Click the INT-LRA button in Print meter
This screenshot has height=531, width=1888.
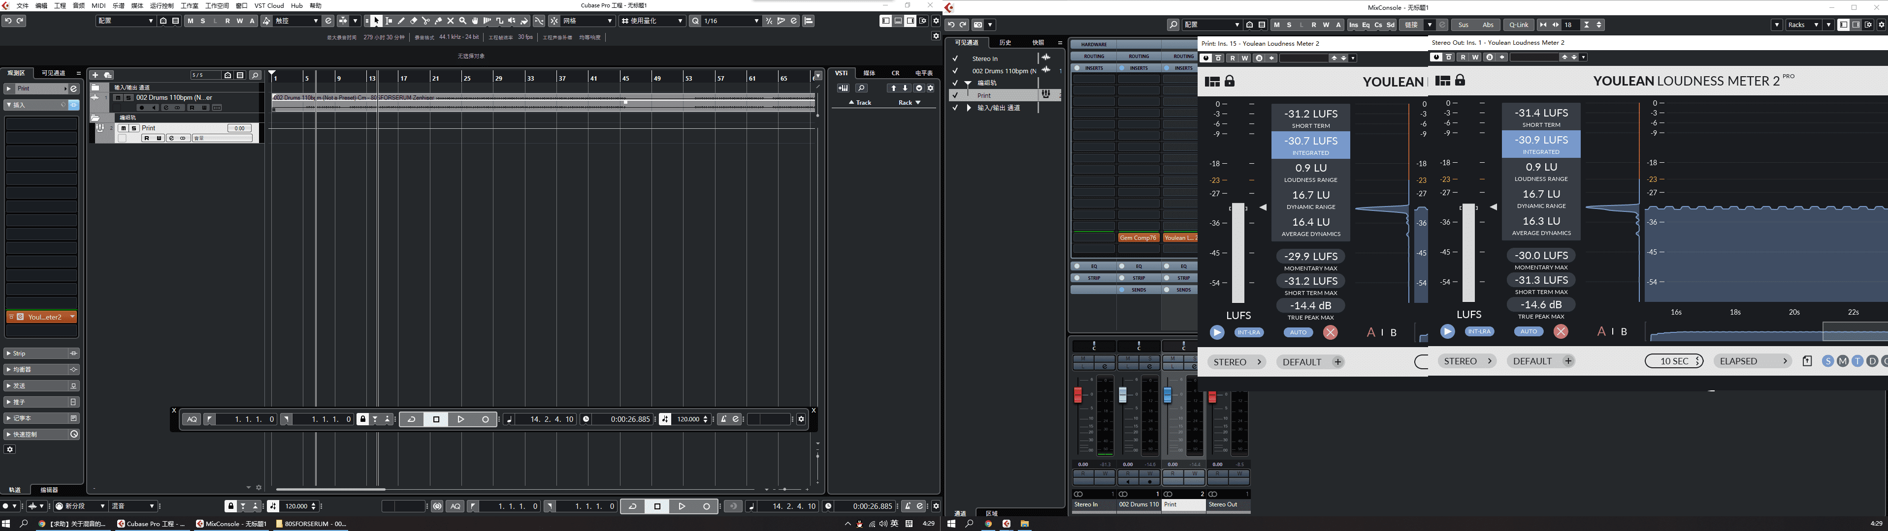tap(1249, 332)
